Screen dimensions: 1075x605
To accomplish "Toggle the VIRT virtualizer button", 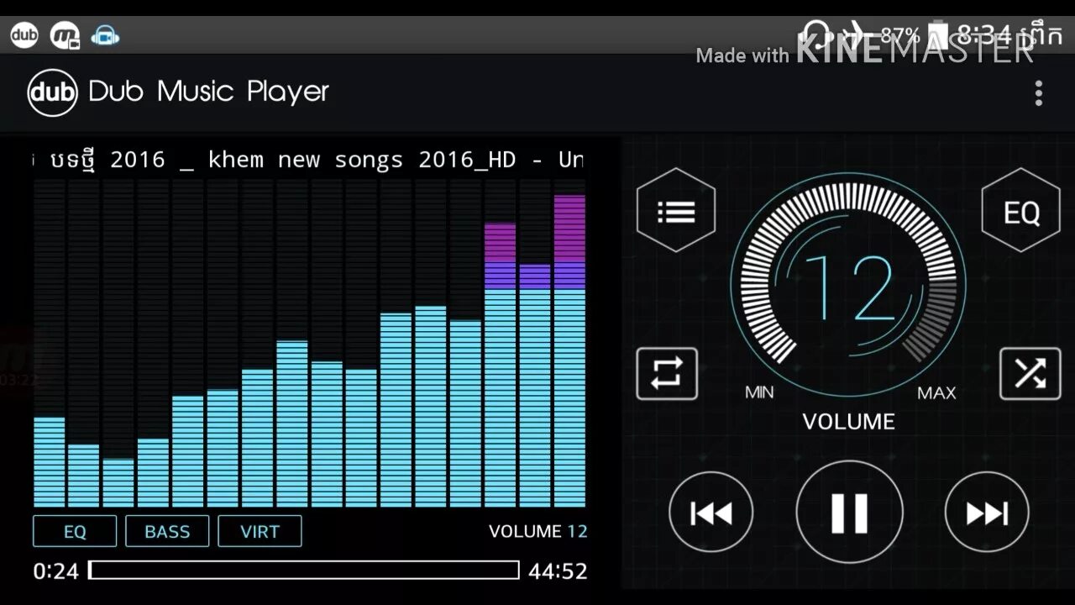I will [260, 531].
